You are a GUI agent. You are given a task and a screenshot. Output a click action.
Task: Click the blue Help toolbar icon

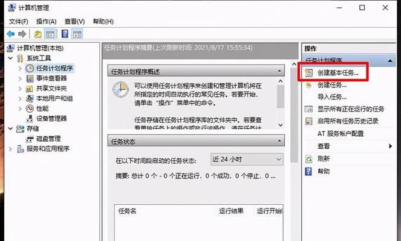(x=65, y=34)
